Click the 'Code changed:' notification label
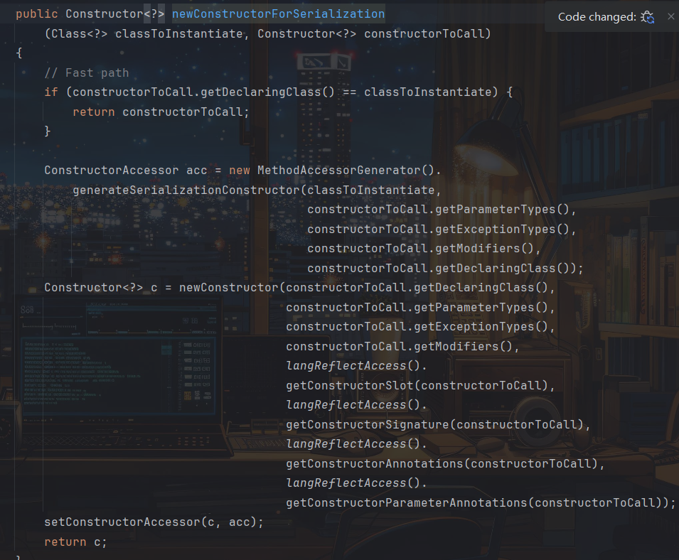 [x=597, y=17]
